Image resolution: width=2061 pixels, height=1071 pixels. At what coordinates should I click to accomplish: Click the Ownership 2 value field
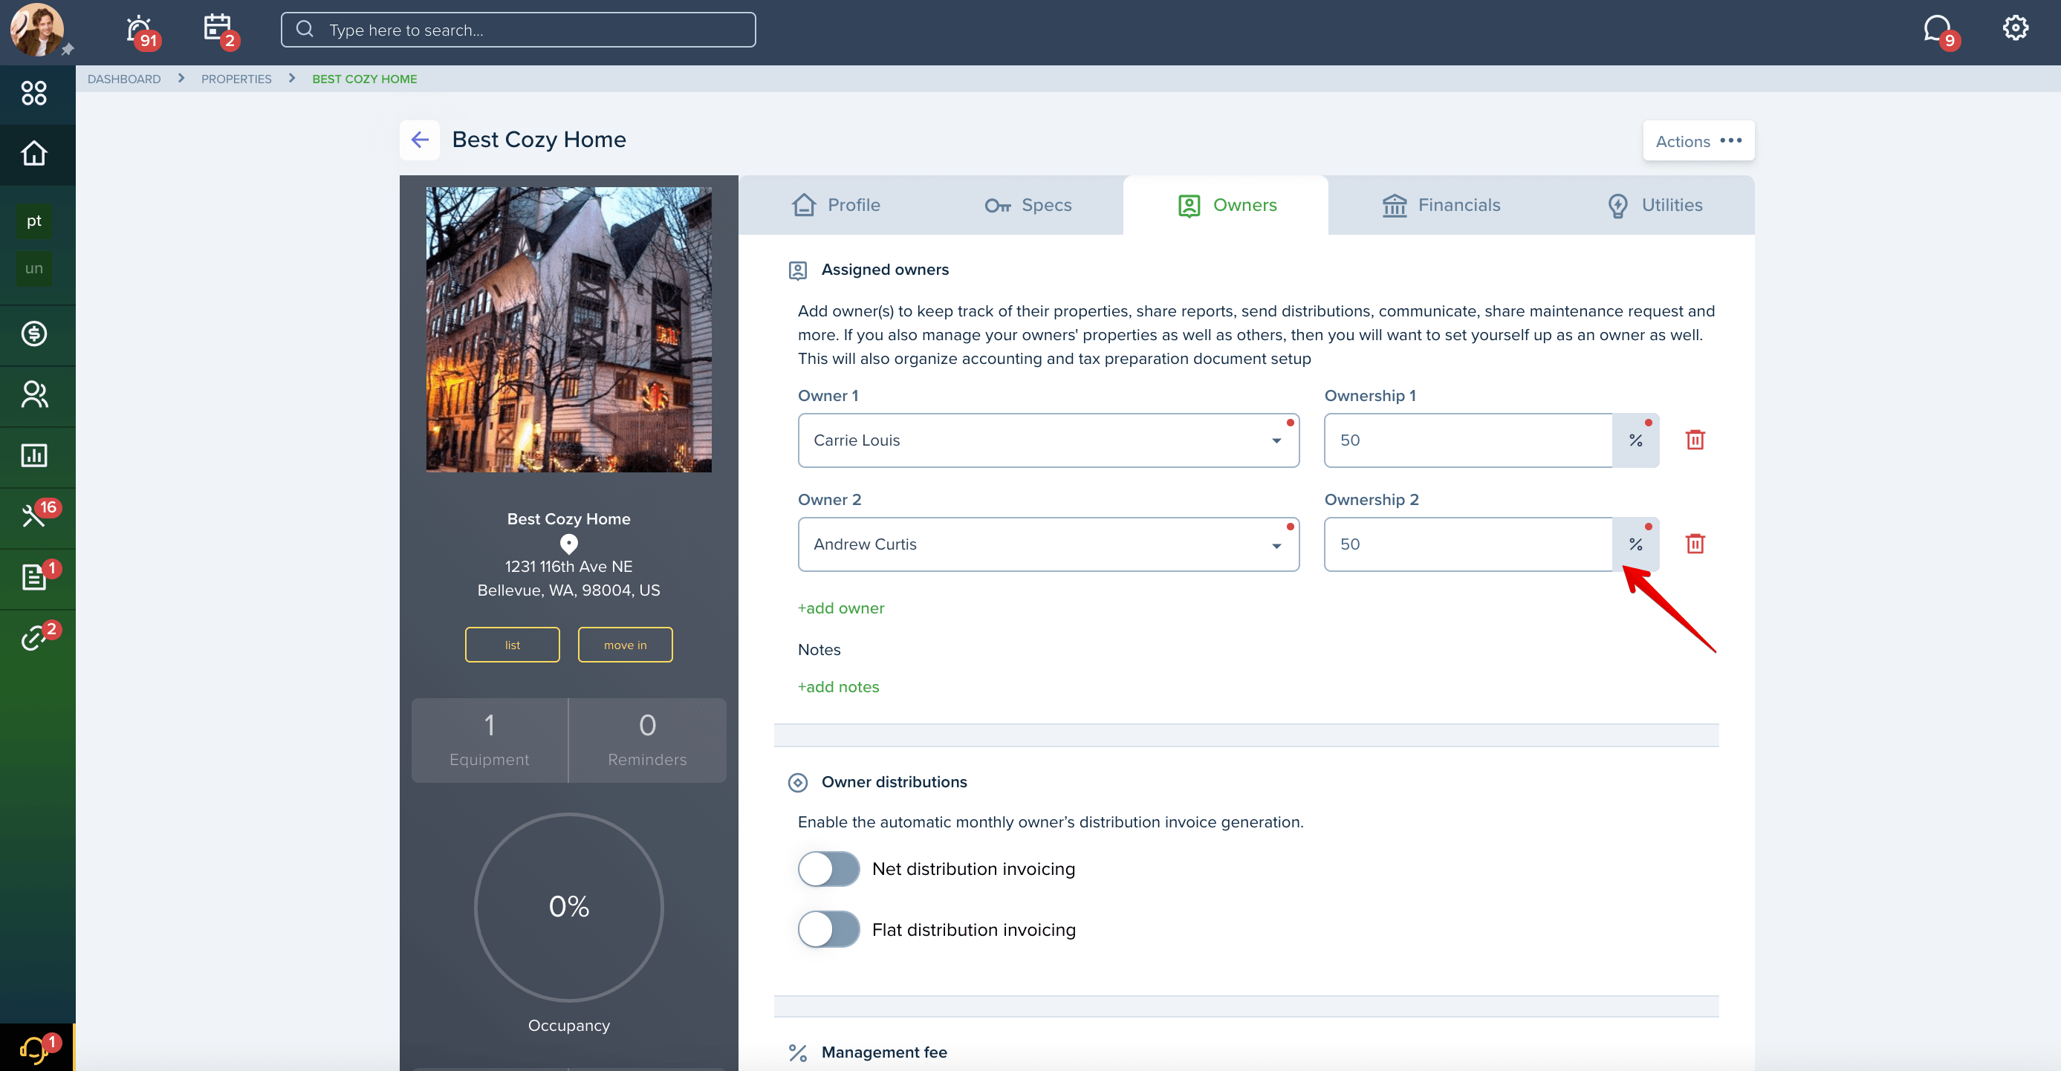click(x=1467, y=544)
